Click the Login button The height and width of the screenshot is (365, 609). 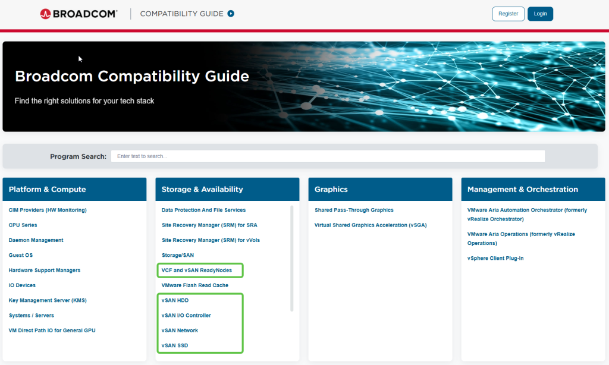tap(540, 14)
